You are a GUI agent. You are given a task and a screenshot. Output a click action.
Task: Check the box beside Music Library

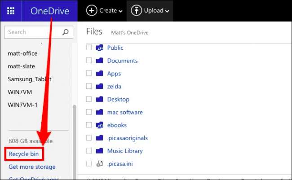[x=88, y=151]
